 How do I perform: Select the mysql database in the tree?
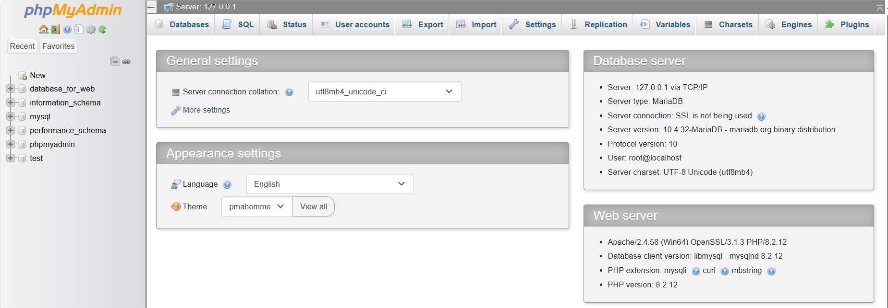[x=40, y=116]
